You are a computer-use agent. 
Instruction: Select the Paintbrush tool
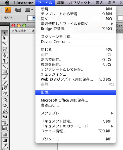tap(5, 77)
